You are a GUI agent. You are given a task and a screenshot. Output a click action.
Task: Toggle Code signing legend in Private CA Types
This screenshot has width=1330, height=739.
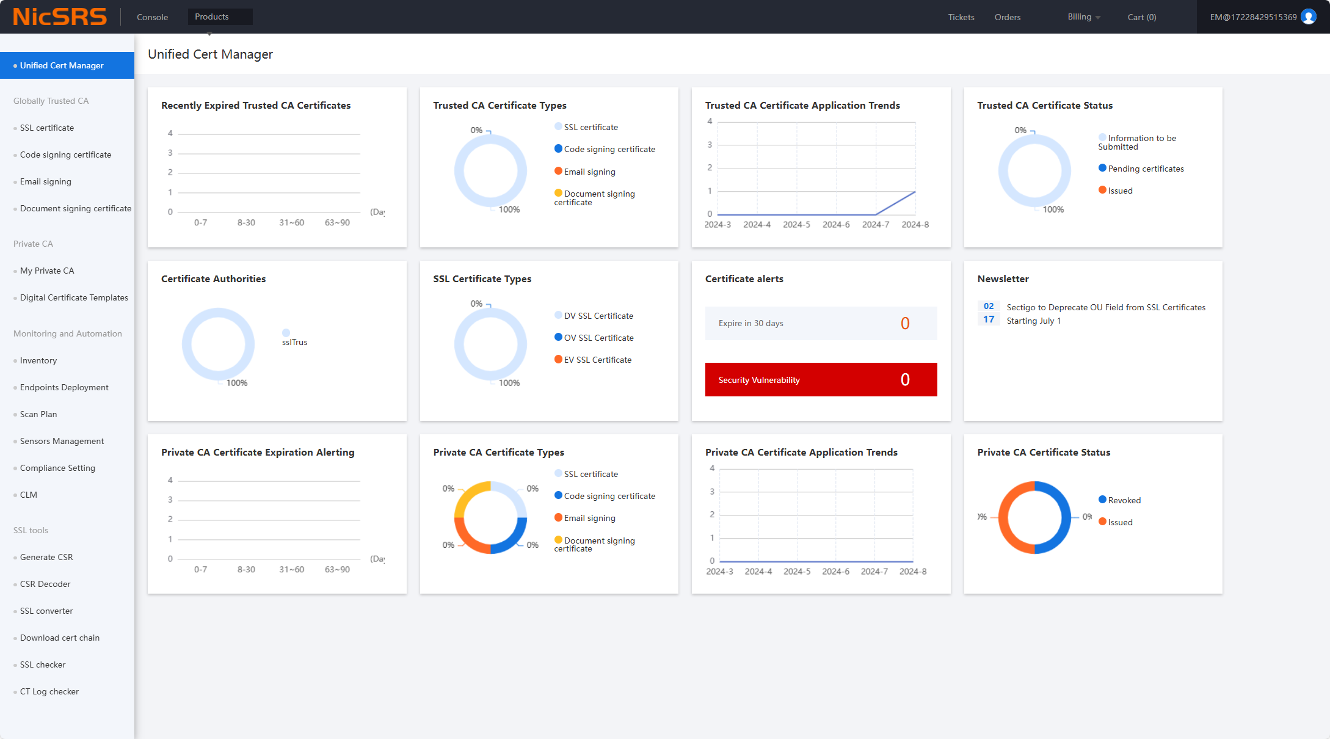pyautogui.click(x=605, y=496)
